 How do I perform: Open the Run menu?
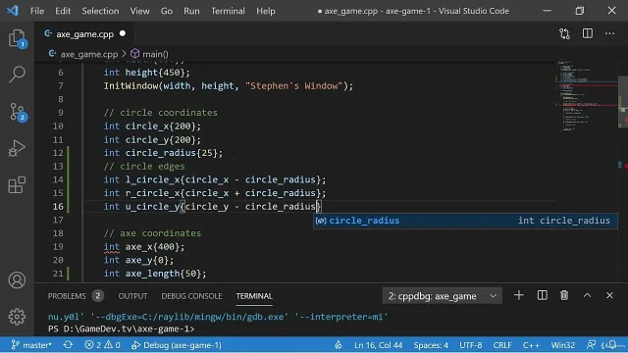pos(191,11)
